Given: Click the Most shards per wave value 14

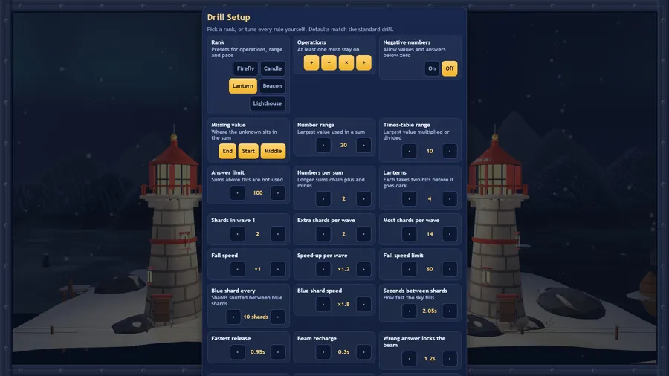Looking at the screenshot, I should (x=430, y=233).
